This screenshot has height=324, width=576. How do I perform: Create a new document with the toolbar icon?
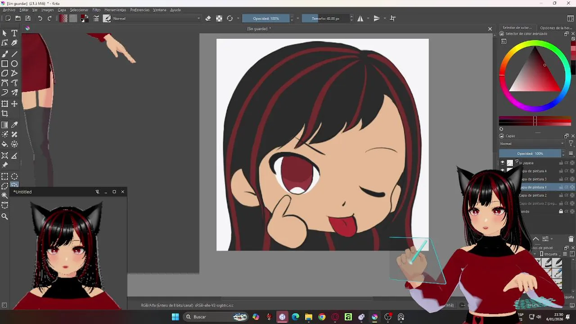click(8, 18)
